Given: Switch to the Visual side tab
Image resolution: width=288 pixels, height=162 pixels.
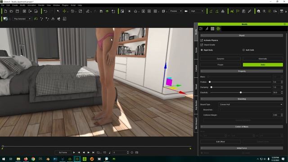Looking at the screenshot, I should tap(196, 87).
